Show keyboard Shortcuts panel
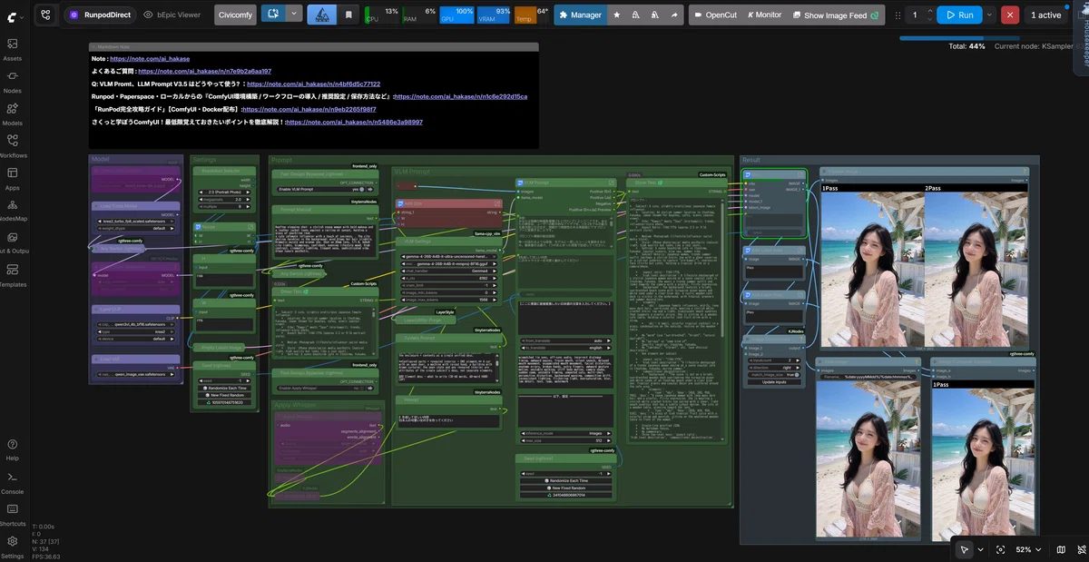Viewport: 1089px width, 562px height. point(13,515)
